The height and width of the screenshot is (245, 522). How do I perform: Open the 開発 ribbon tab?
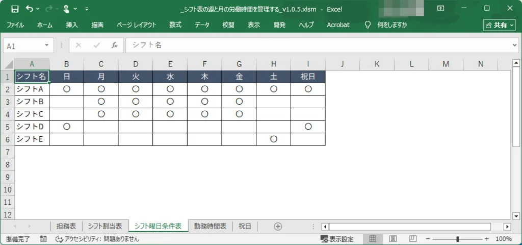point(280,25)
